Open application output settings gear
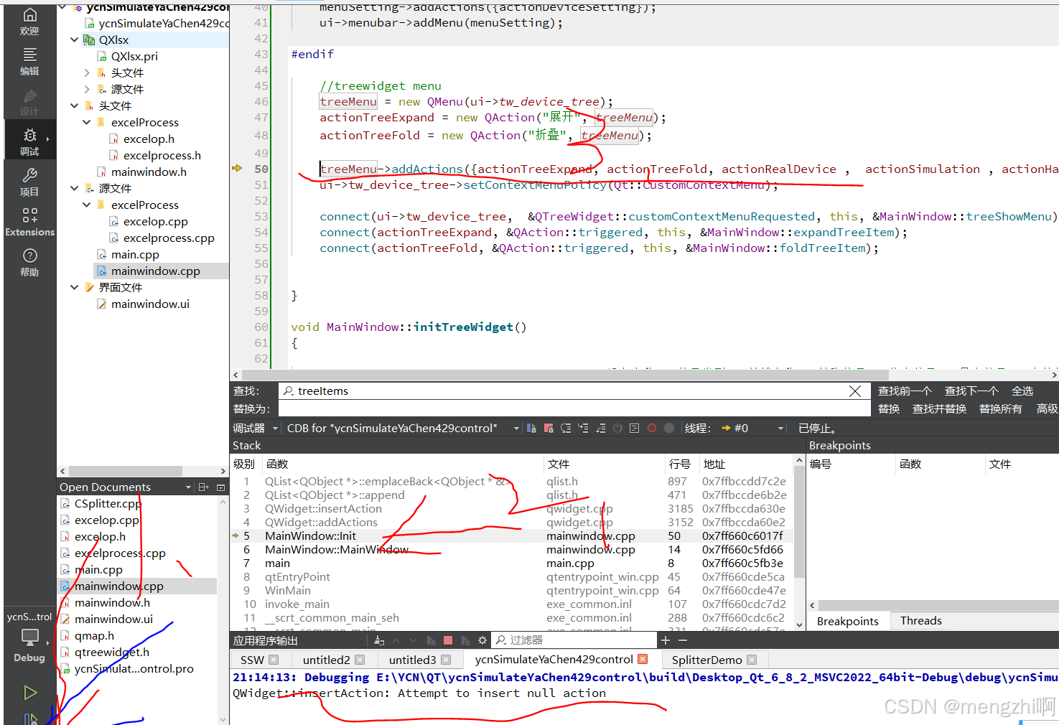Viewport: 1059px width, 725px height. pos(482,640)
